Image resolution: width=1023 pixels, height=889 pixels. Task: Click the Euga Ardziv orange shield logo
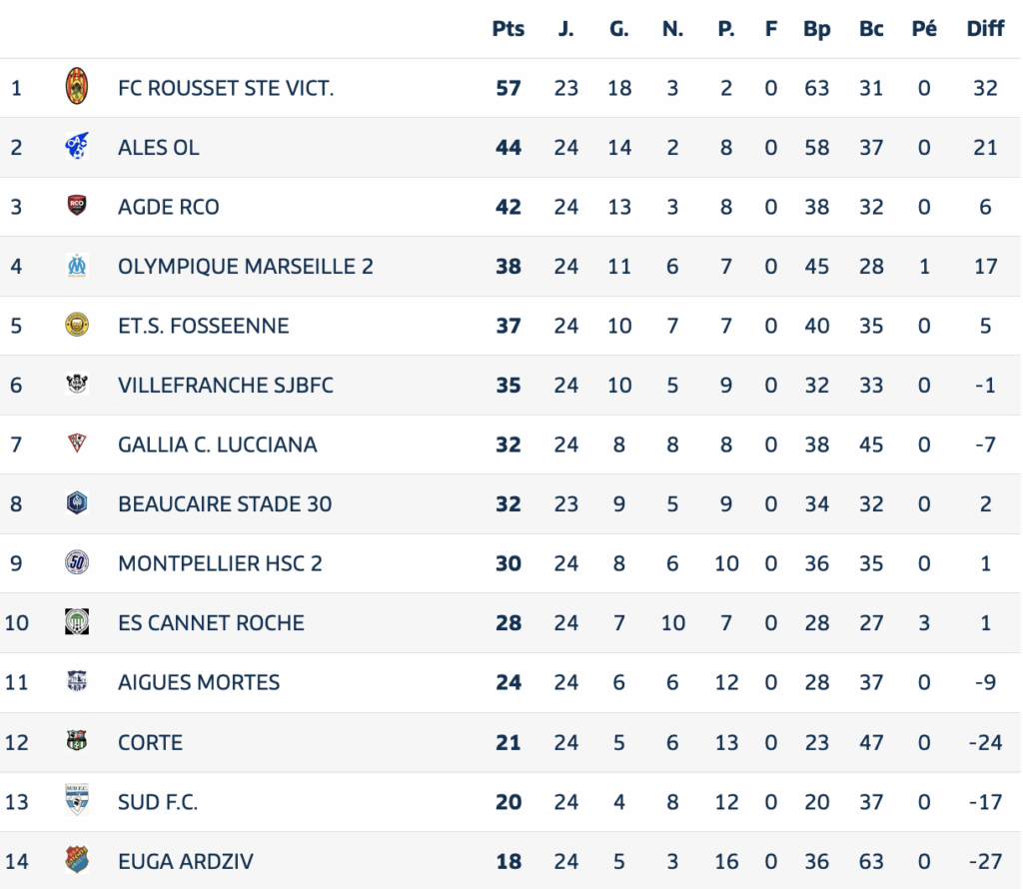coord(77,860)
